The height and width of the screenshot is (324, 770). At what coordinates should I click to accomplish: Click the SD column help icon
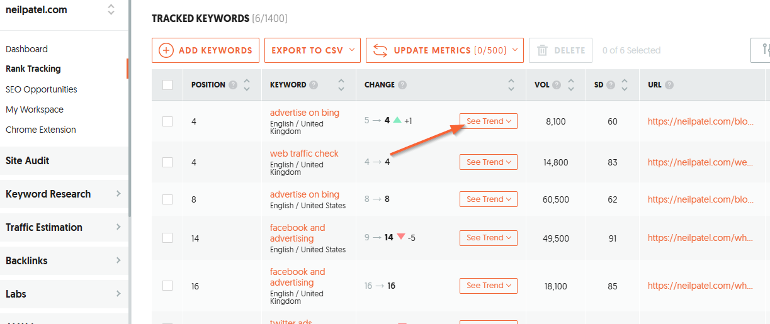coord(611,85)
